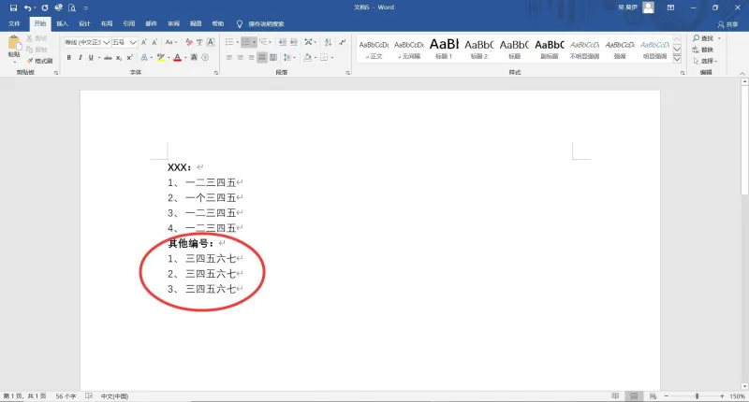
Task: Apply the Heading 2 (标题 2) style
Action: (479, 49)
